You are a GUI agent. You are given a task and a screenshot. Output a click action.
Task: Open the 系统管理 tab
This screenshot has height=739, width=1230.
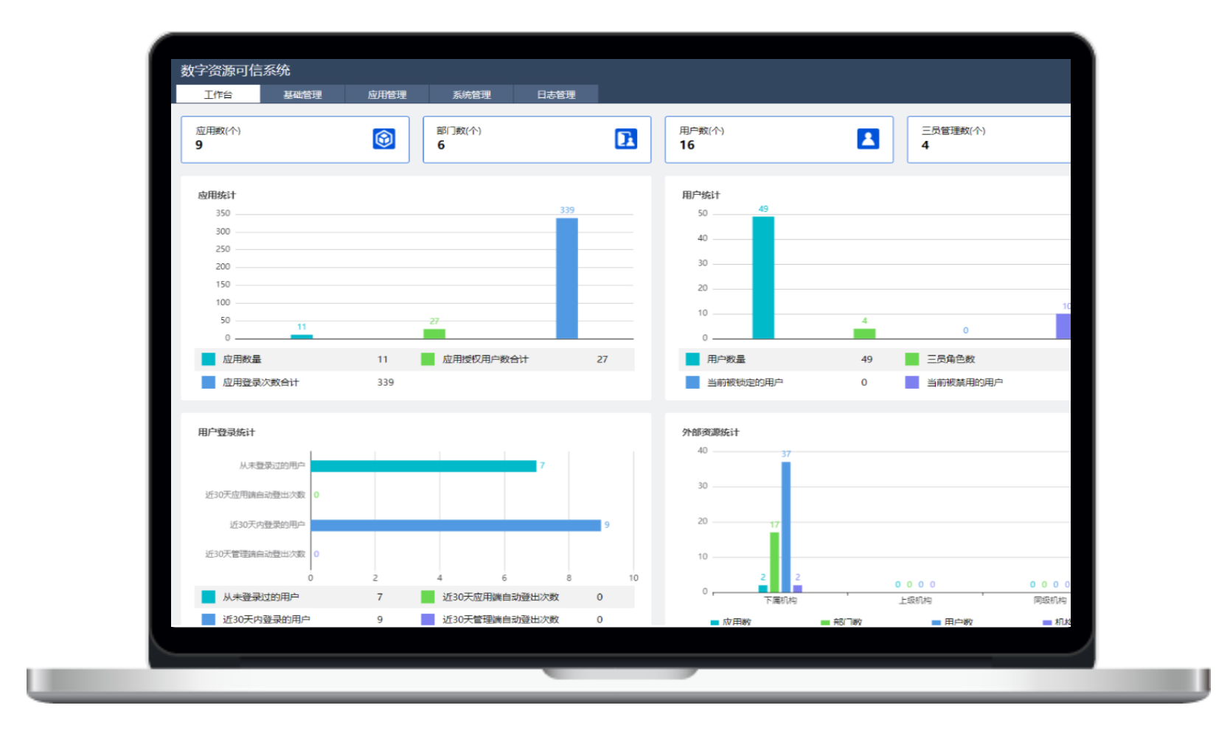pyautogui.click(x=471, y=94)
